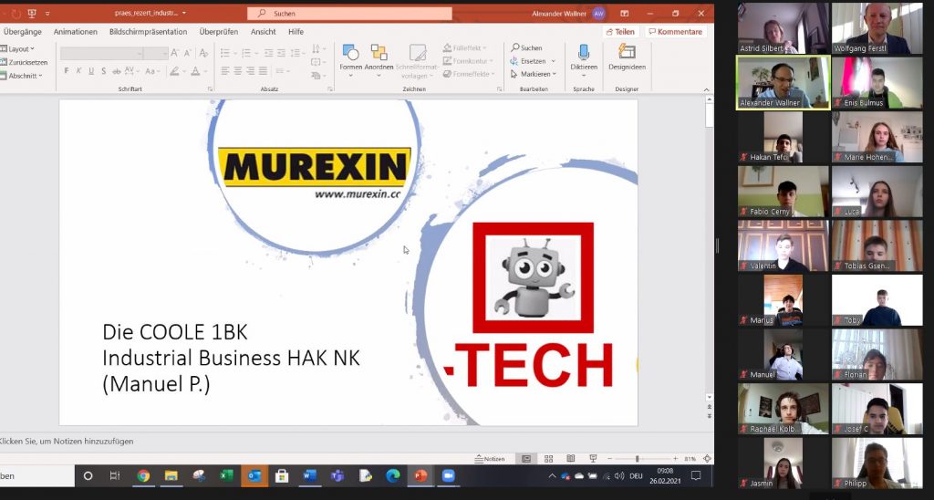Open the Formen shapes gallery
The height and width of the screenshot is (500, 934).
point(350,59)
